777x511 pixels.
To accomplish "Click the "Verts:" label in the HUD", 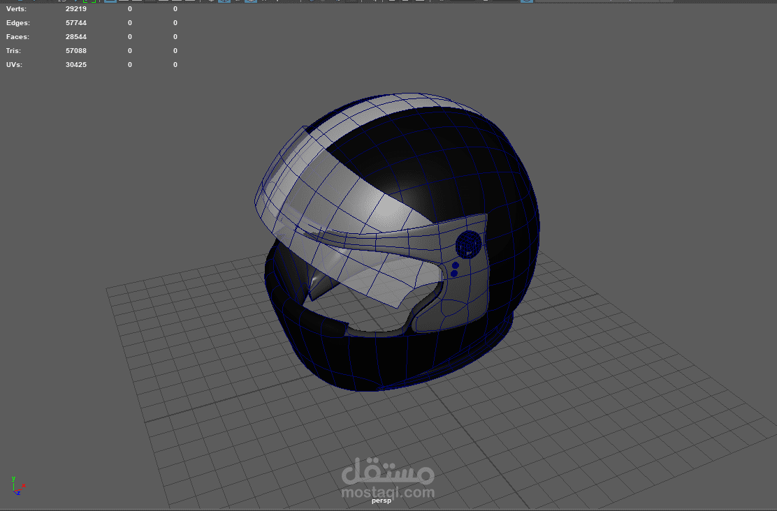I will 16,9.
